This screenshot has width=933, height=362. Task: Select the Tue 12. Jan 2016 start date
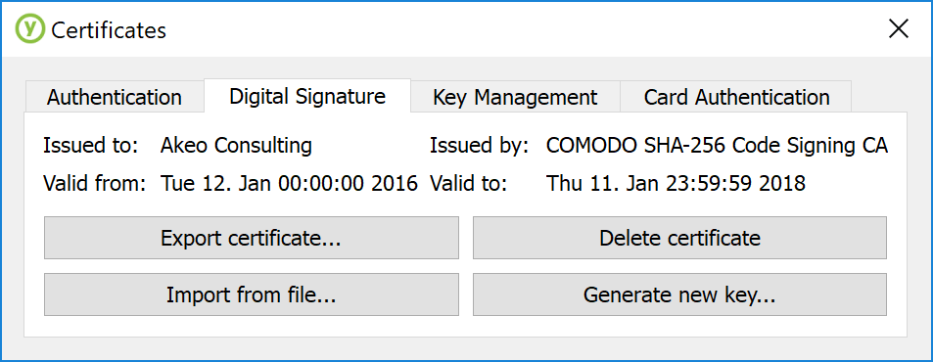pyautogui.click(x=289, y=184)
